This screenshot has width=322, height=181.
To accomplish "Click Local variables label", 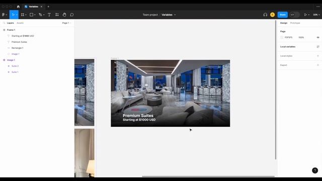I will coord(288,47).
